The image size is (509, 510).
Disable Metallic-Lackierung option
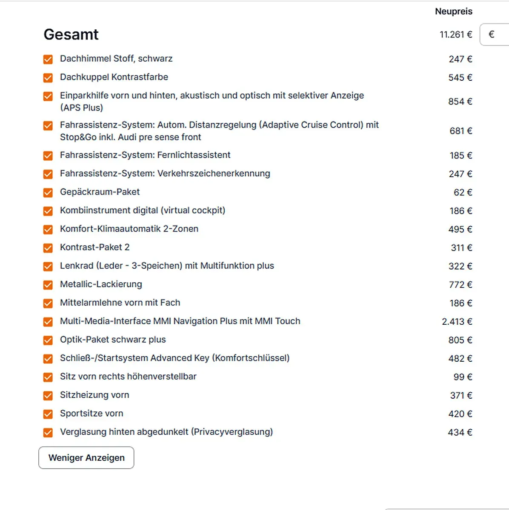click(x=48, y=285)
